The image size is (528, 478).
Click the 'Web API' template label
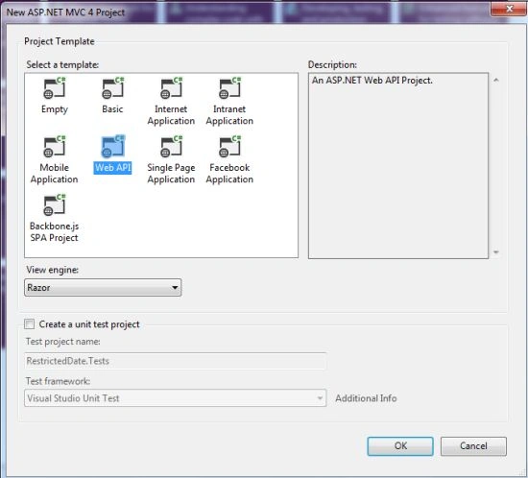tap(113, 168)
